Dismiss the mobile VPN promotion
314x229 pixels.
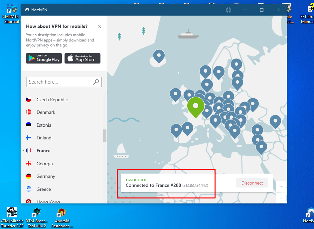100,27
